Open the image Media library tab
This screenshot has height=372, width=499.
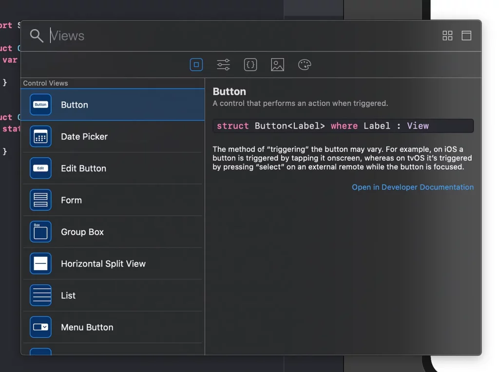tap(277, 65)
